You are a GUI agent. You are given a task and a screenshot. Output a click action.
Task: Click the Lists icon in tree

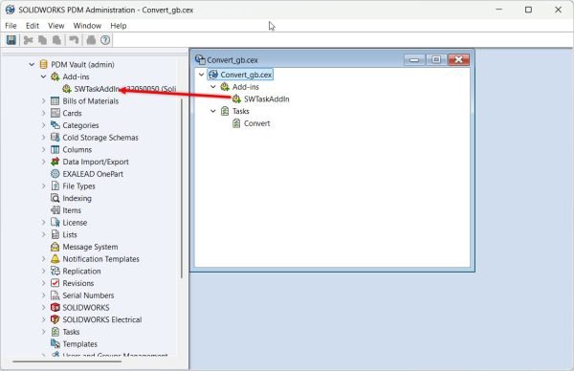coord(55,234)
